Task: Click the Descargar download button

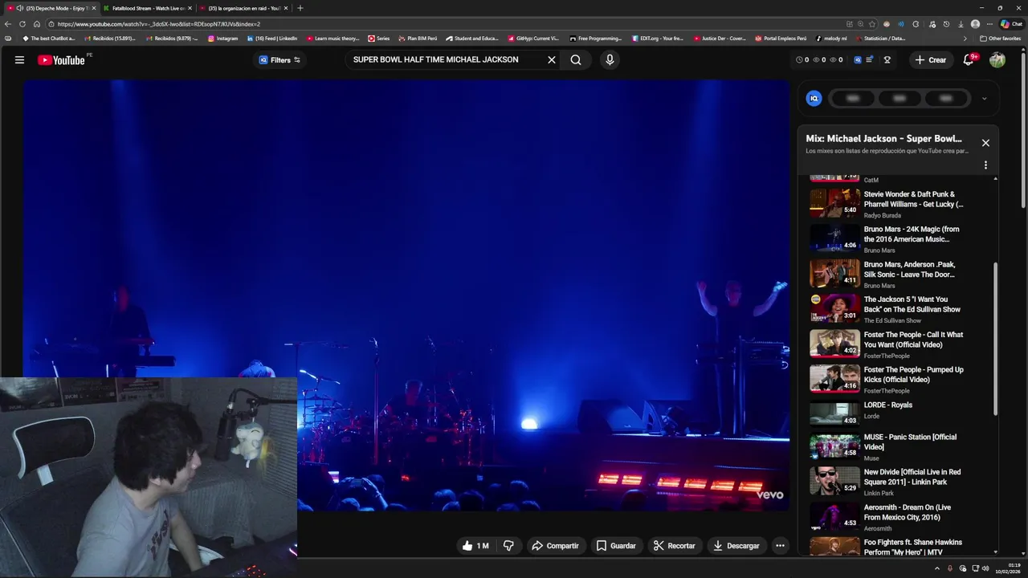Action: (736, 546)
